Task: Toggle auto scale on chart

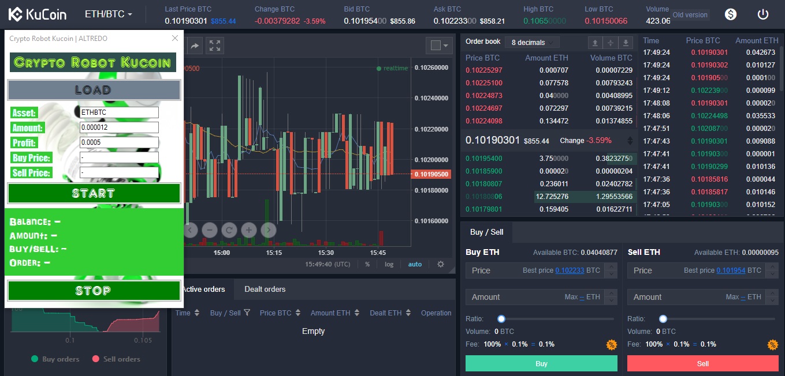Action: (415, 264)
